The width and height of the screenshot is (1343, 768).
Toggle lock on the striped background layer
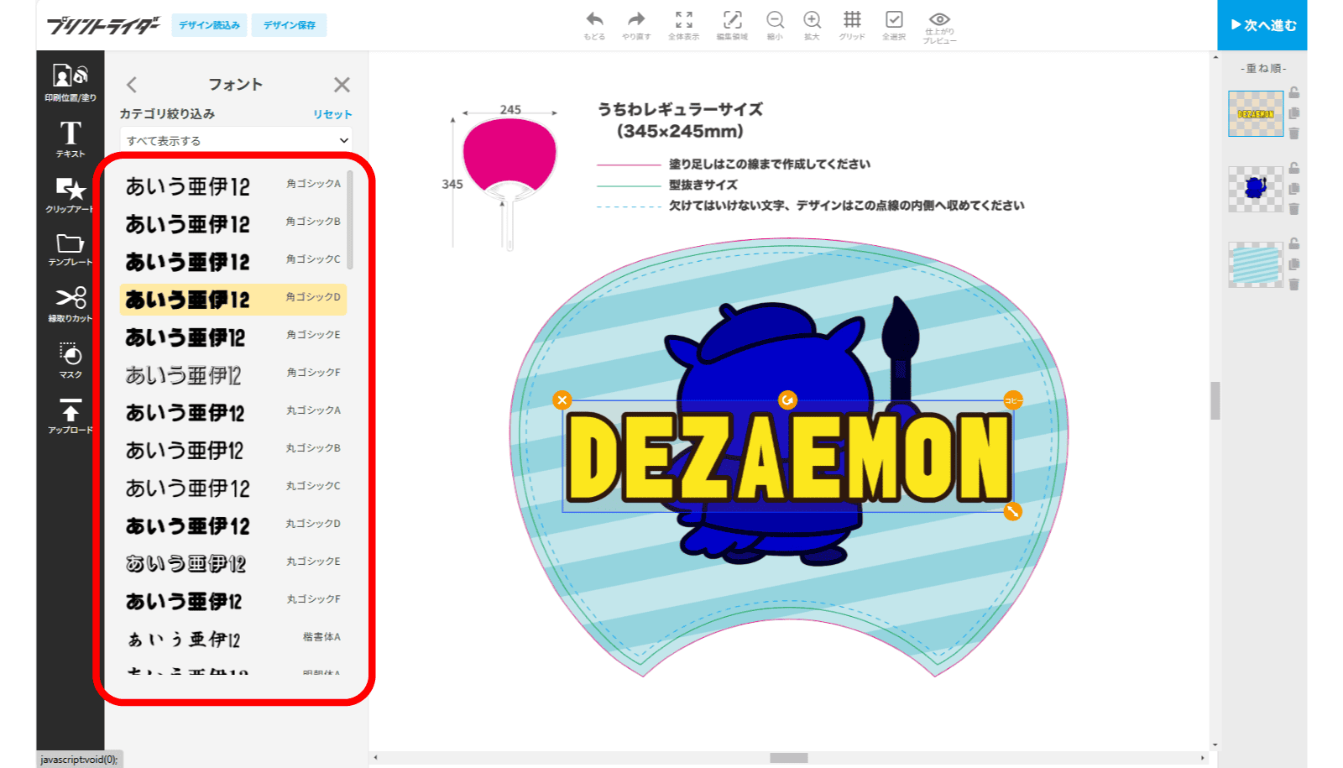[x=1294, y=243]
